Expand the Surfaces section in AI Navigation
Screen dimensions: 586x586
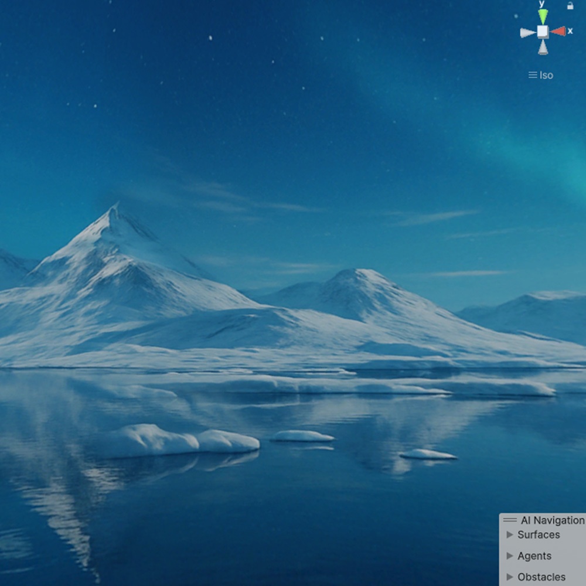click(510, 535)
